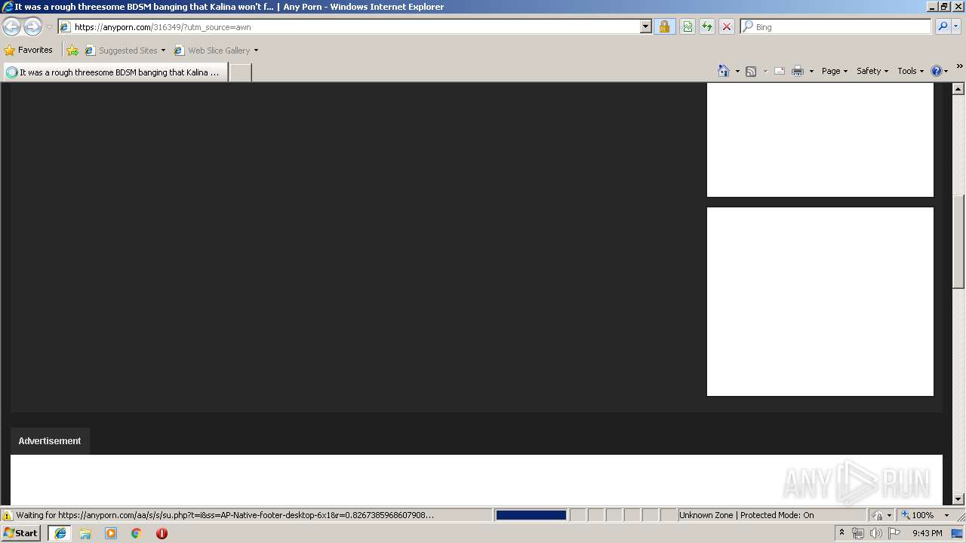Open the Windows Explorer folder taskbar icon
Viewport: 966px width, 543px height.
coord(85,533)
